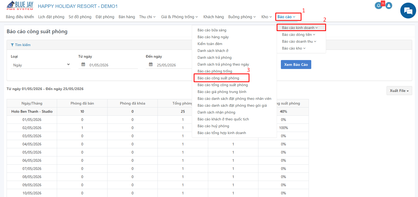Select Báo cáo hàng ngày
Screen dimensions: 418x197
point(213,37)
